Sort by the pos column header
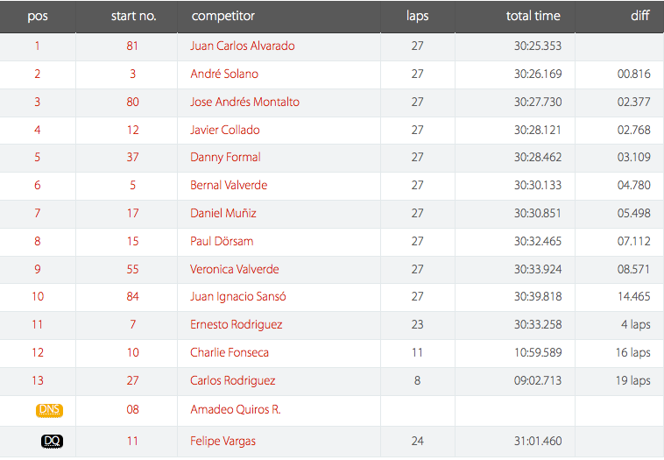664x460 pixels. [x=38, y=16]
